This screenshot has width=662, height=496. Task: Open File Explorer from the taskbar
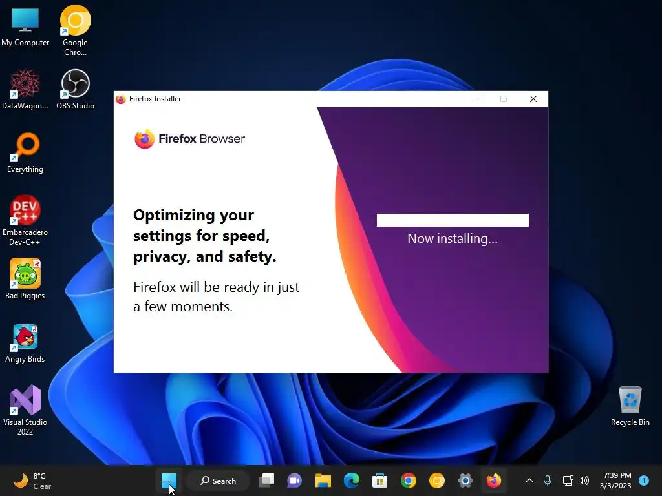coord(323,480)
